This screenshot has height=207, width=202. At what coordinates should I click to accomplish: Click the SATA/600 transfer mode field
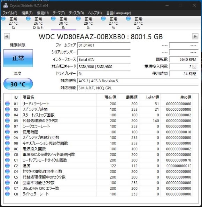pos(104,67)
